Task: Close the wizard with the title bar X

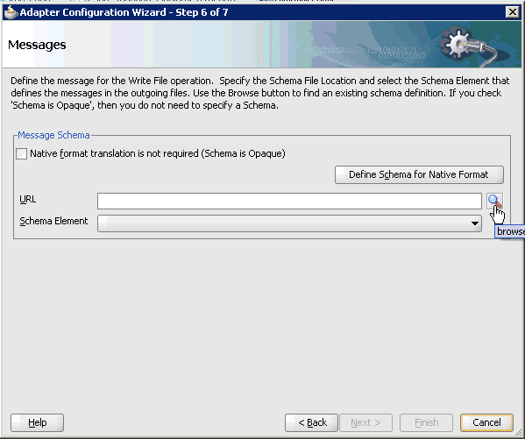Action: point(512,12)
